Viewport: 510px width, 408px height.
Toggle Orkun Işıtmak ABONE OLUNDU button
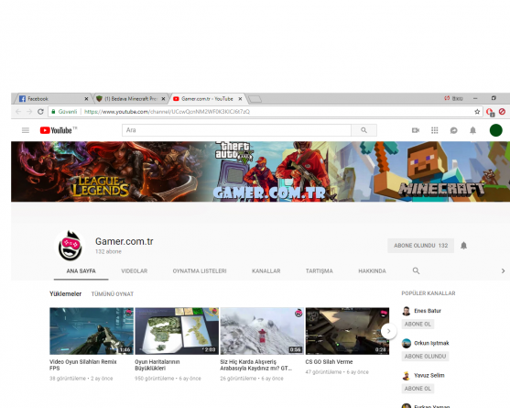(x=425, y=357)
